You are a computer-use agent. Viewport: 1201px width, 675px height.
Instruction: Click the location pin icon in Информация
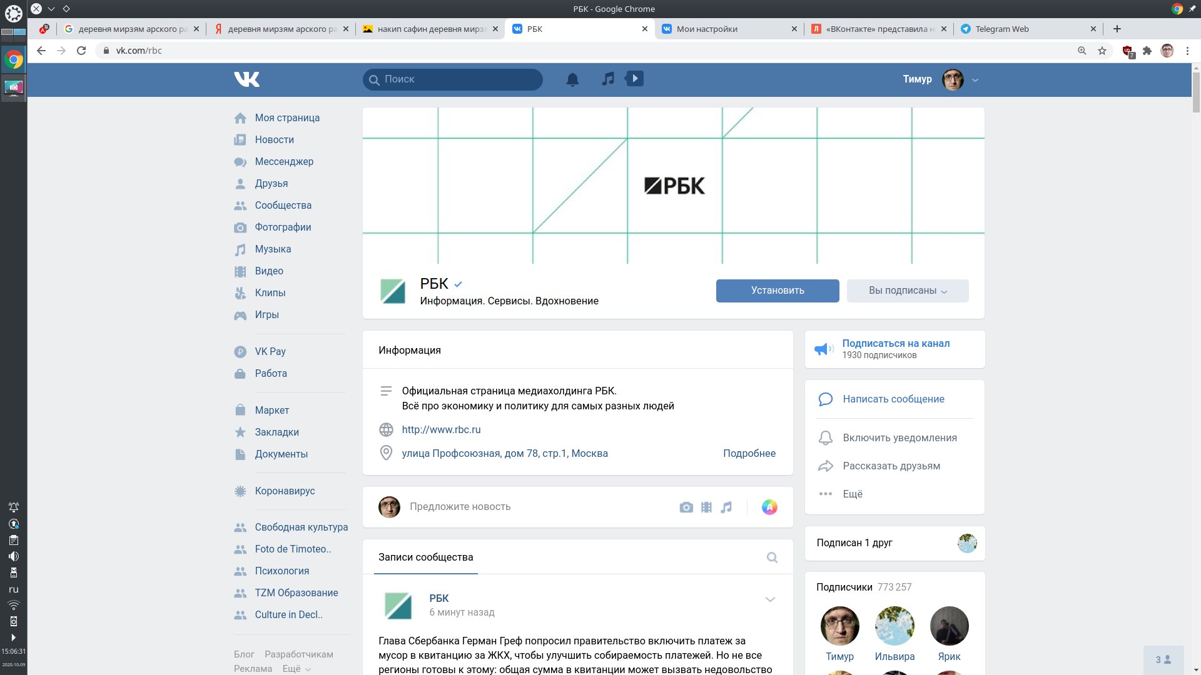click(387, 453)
